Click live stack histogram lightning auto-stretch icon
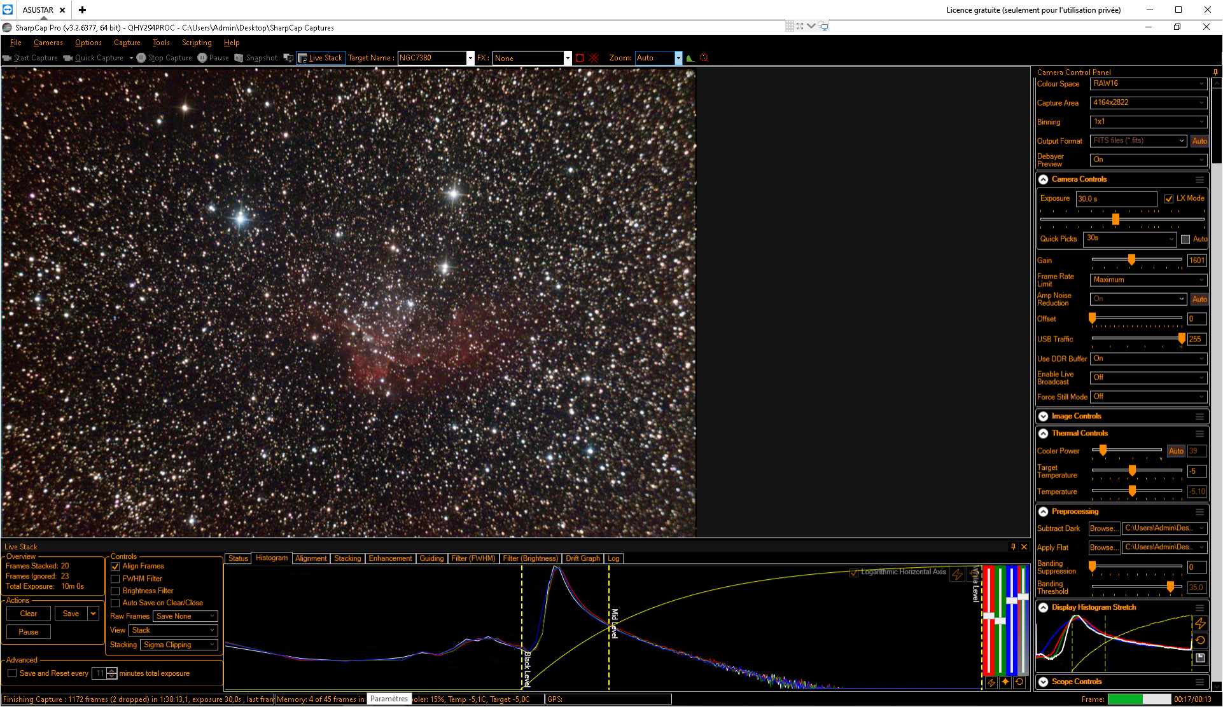 coord(957,575)
